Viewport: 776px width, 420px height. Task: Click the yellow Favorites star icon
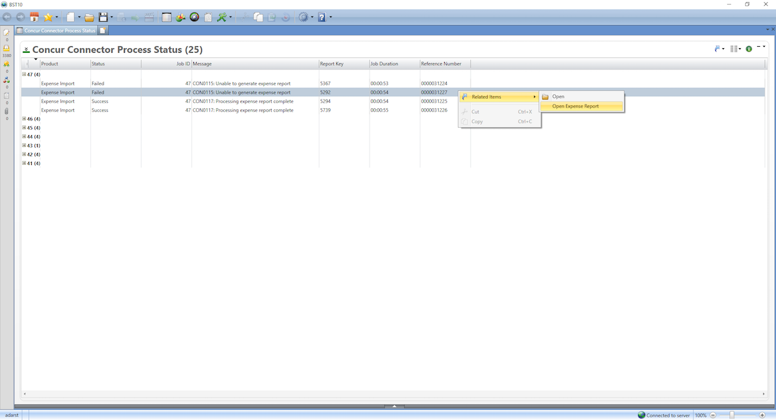click(x=48, y=17)
